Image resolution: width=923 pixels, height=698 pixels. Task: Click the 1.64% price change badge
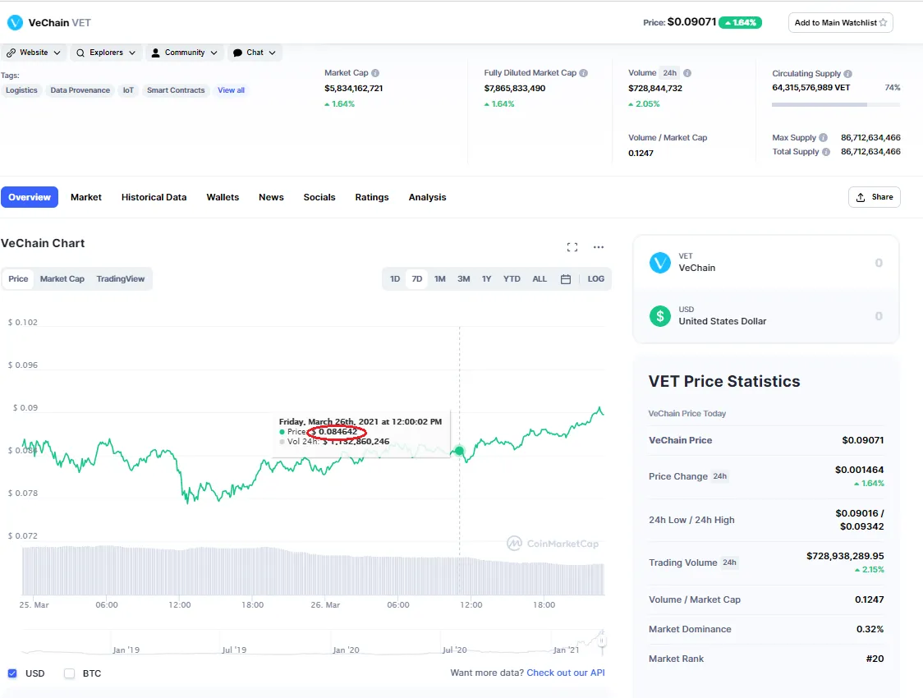tap(741, 22)
